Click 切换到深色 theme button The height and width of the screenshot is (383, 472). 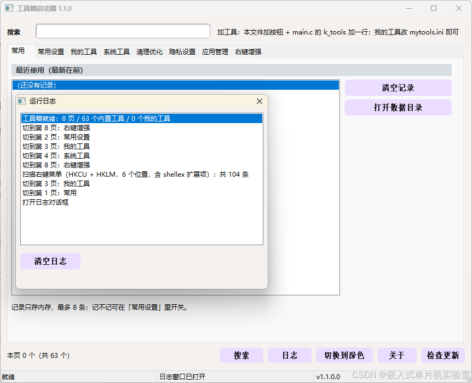pos(344,355)
